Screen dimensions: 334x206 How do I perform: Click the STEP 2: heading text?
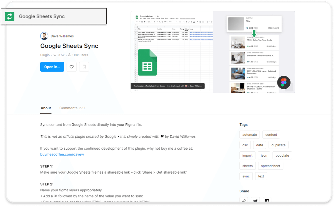(47, 184)
